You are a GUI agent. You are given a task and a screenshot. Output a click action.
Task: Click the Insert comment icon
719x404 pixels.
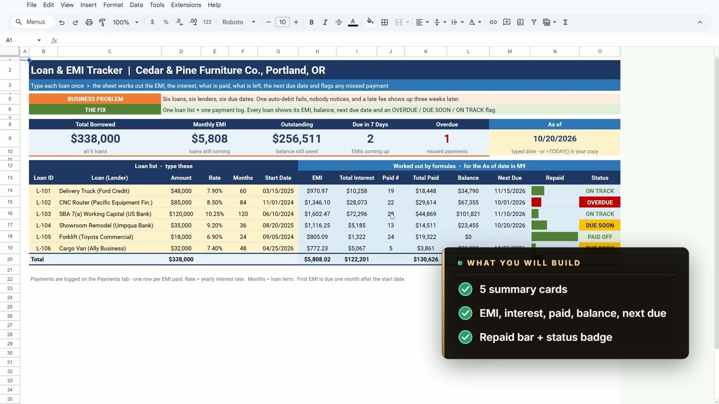[507, 22]
